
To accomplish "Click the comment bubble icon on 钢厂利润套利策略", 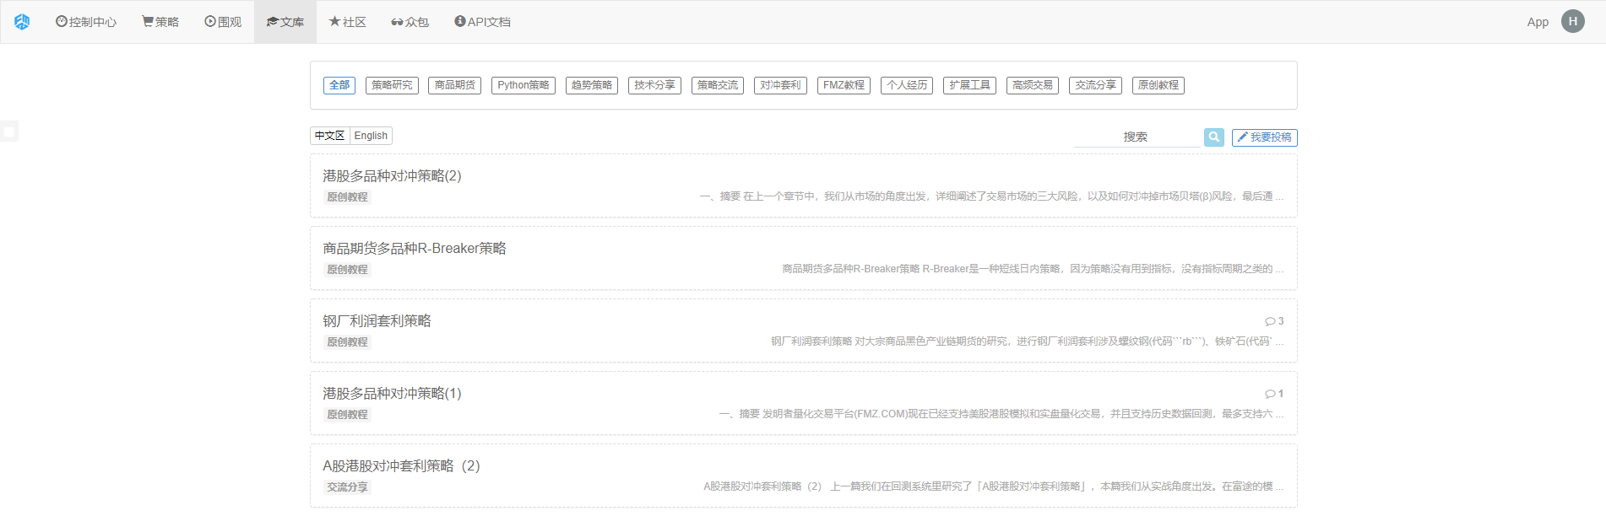I will 1270,321.
